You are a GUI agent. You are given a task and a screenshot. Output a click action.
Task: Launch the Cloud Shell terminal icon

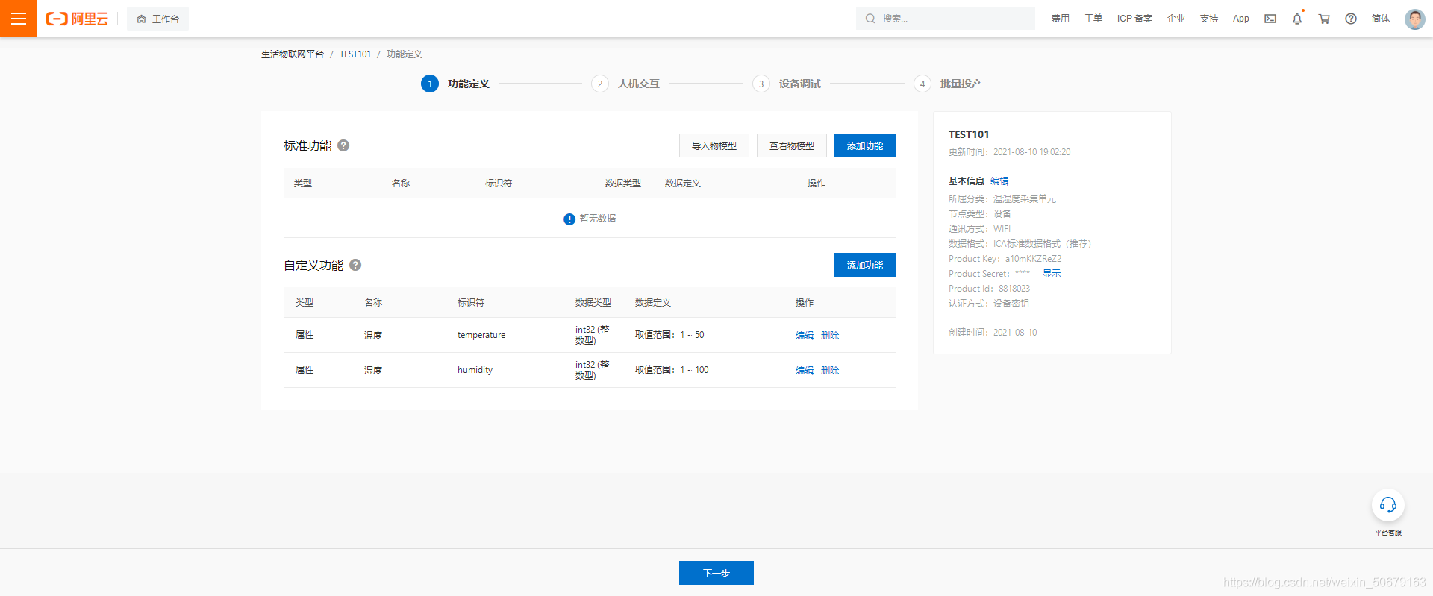click(1270, 19)
